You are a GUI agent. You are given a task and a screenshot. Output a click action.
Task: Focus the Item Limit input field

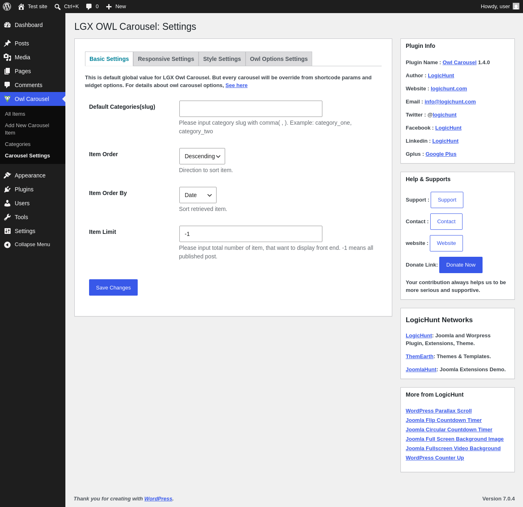(x=251, y=234)
